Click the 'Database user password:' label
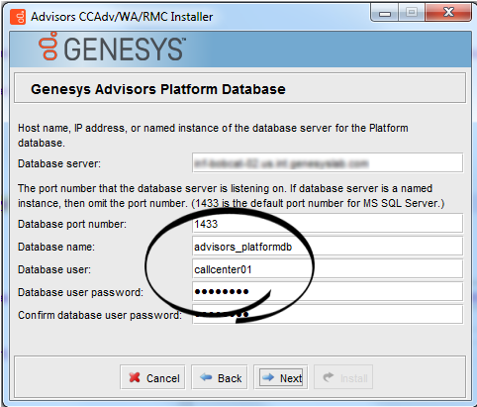Screen dimensions: 477x407 (x=80, y=292)
